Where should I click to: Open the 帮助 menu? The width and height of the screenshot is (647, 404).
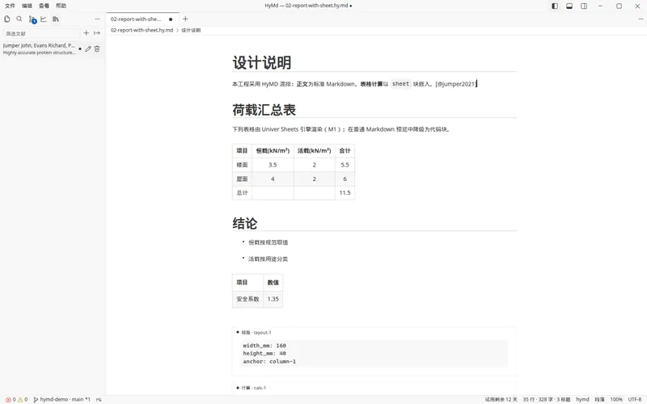(x=61, y=6)
